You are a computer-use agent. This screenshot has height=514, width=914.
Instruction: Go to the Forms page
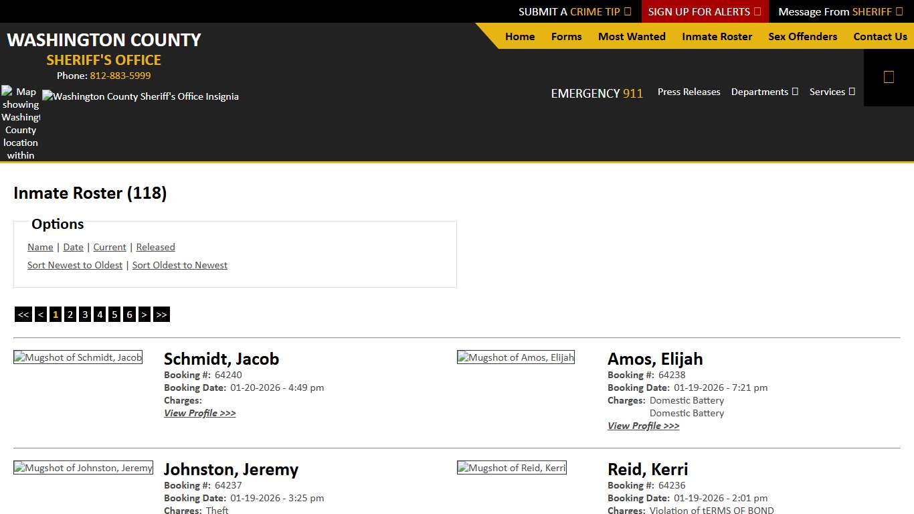566,37
